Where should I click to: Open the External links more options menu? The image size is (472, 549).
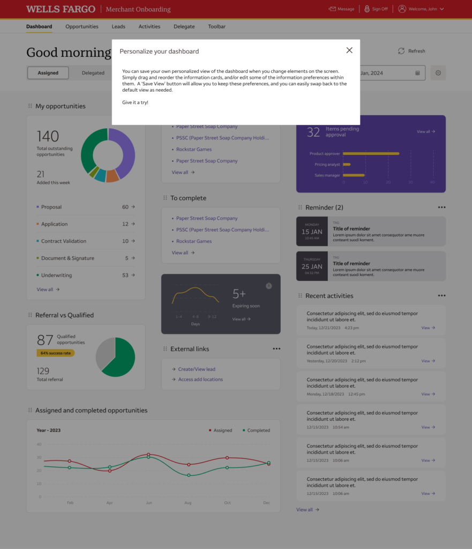[x=276, y=348]
